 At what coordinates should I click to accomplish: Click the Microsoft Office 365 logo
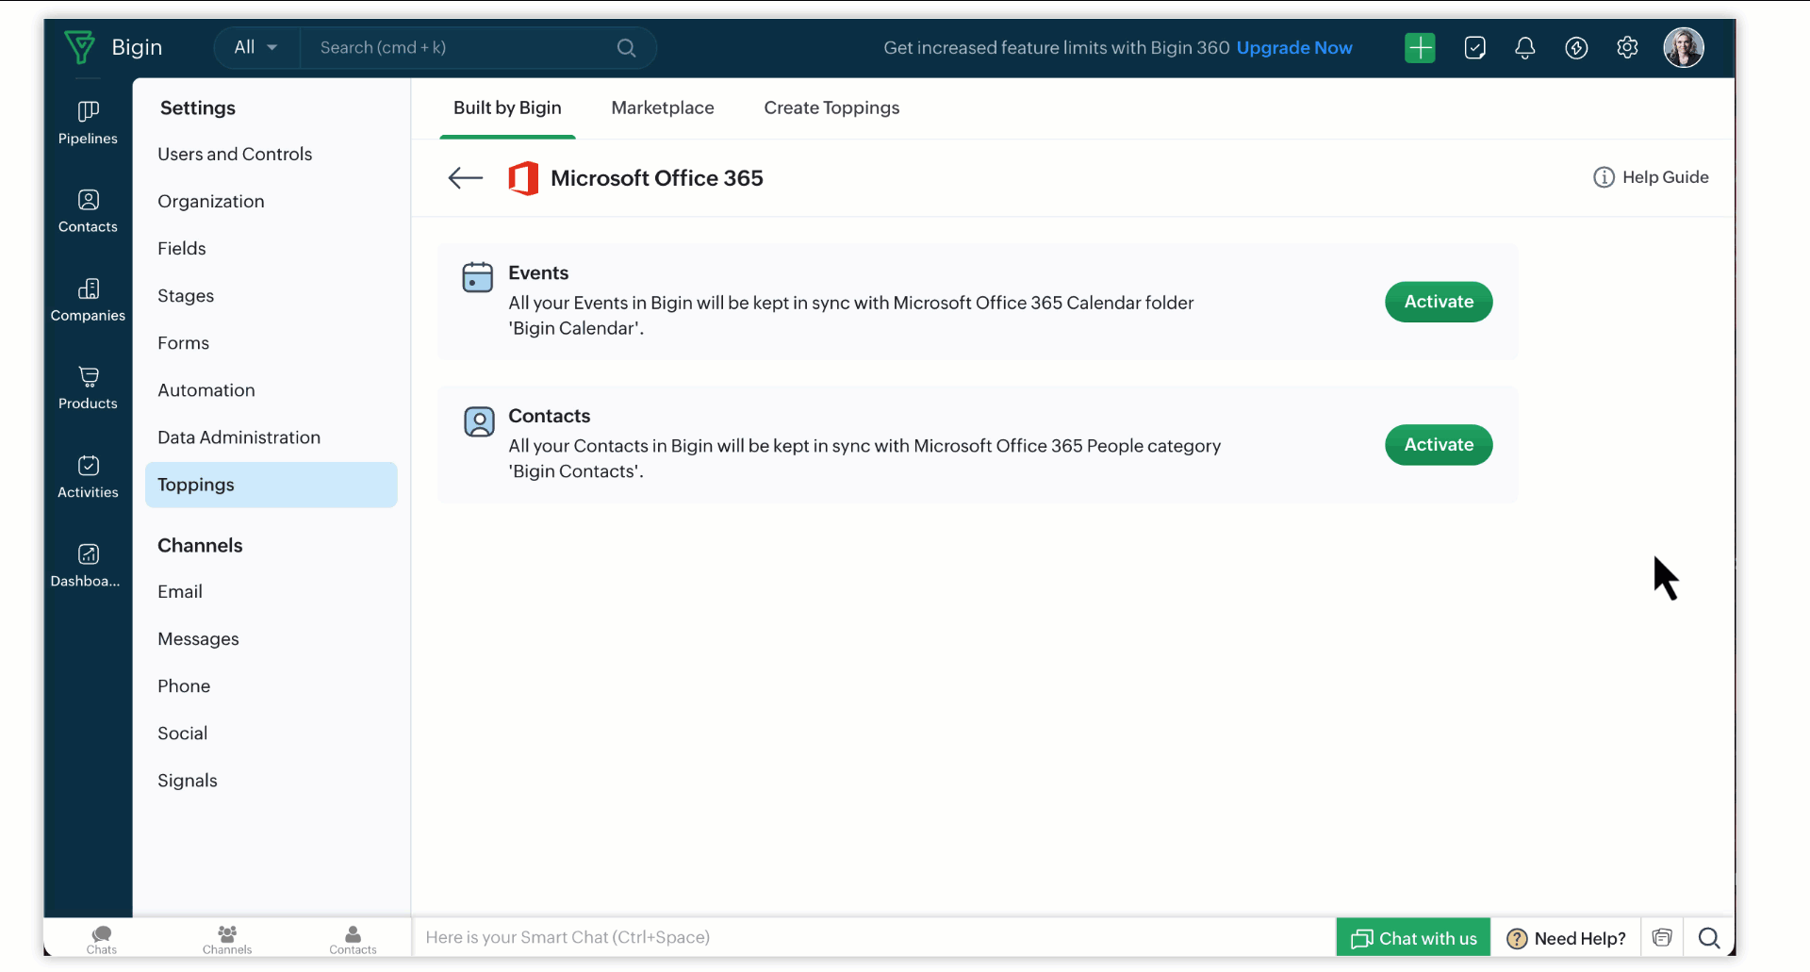tap(523, 177)
